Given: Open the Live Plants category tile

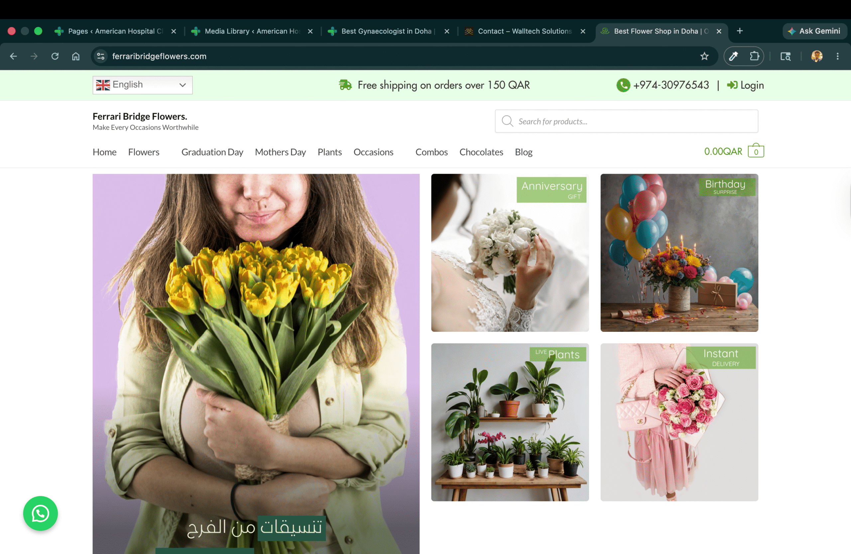Looking at the screenshot, I should click(x=510, y=422).
